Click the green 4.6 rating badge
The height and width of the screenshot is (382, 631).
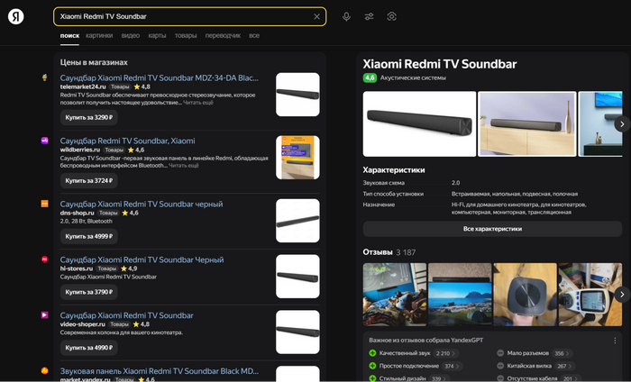point(370,78)
